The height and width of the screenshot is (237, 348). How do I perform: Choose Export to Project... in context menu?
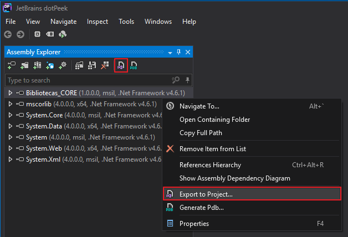252,194
